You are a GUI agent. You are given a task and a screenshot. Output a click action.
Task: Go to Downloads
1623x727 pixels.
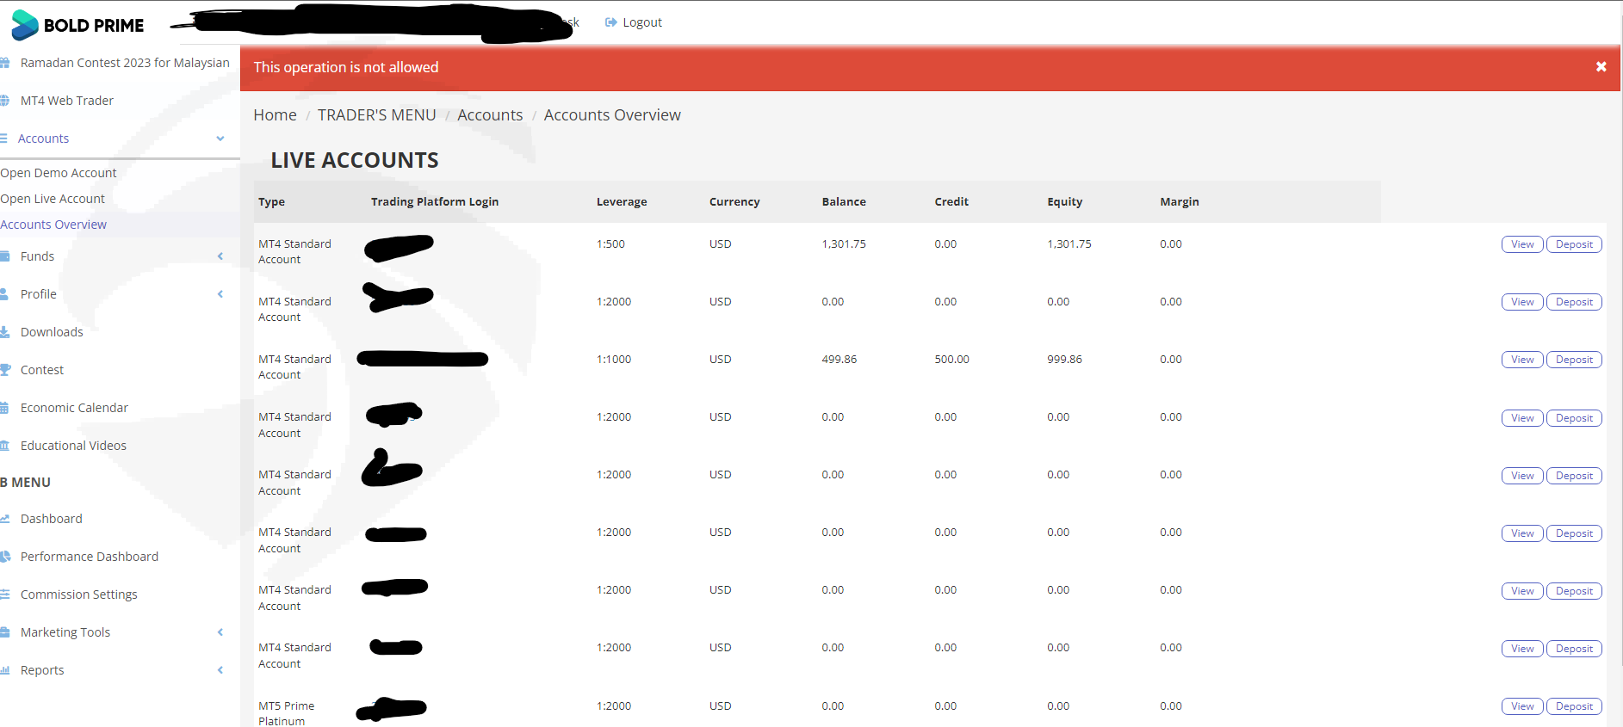[x=52, y=332]
